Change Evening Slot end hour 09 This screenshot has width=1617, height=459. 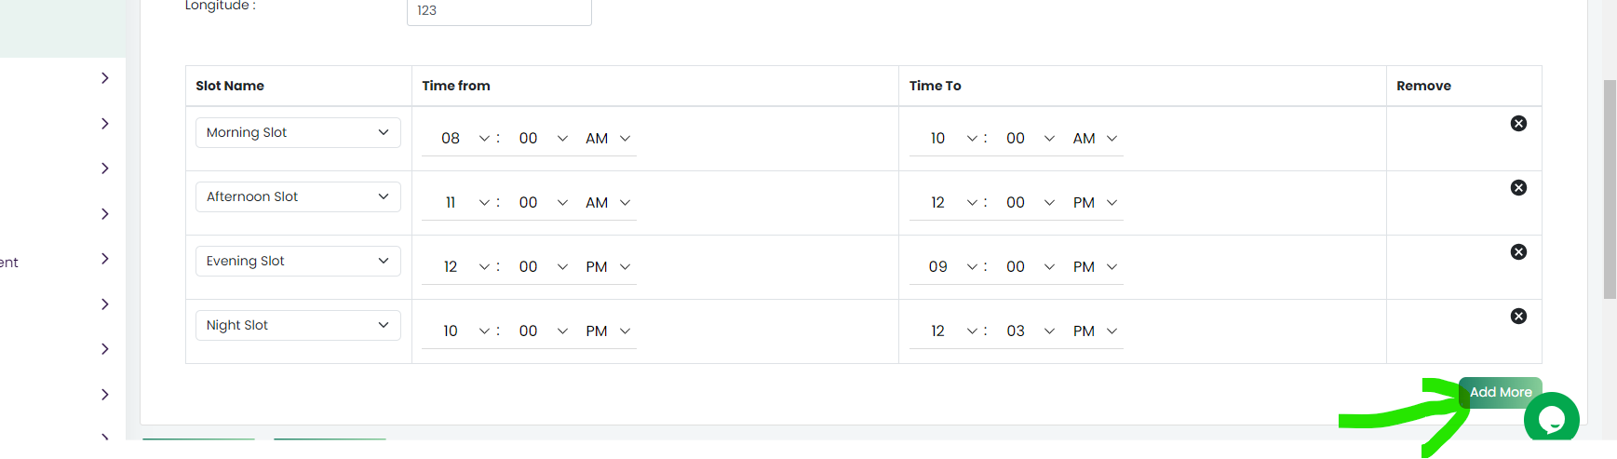pyautogui.click(x=947, y=266)
